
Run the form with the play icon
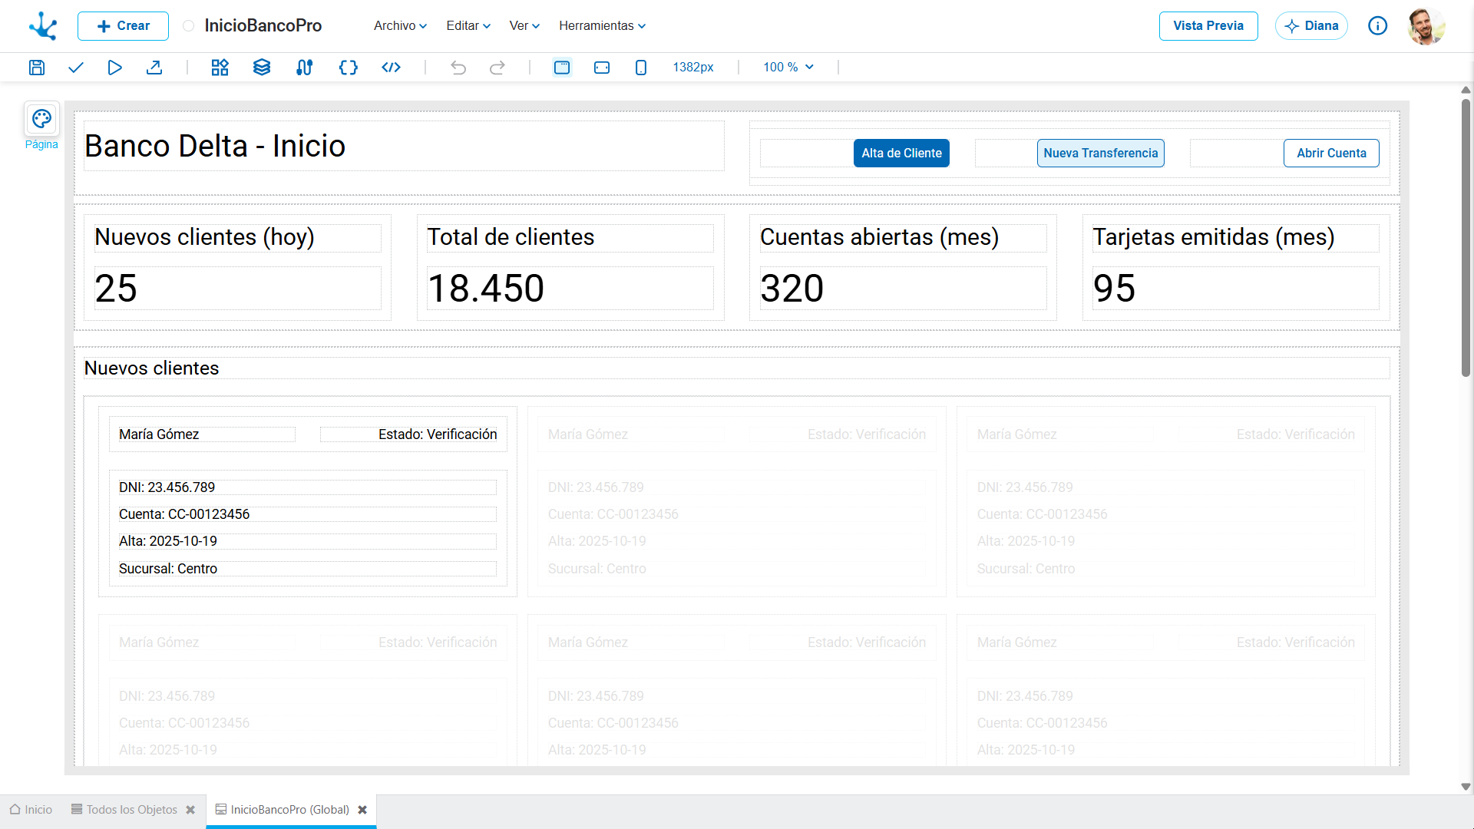pos(114,68)
